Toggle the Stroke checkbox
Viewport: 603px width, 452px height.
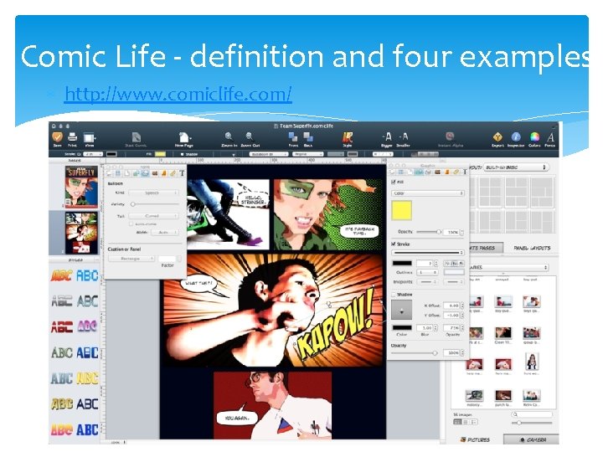(x=393, y=244)
